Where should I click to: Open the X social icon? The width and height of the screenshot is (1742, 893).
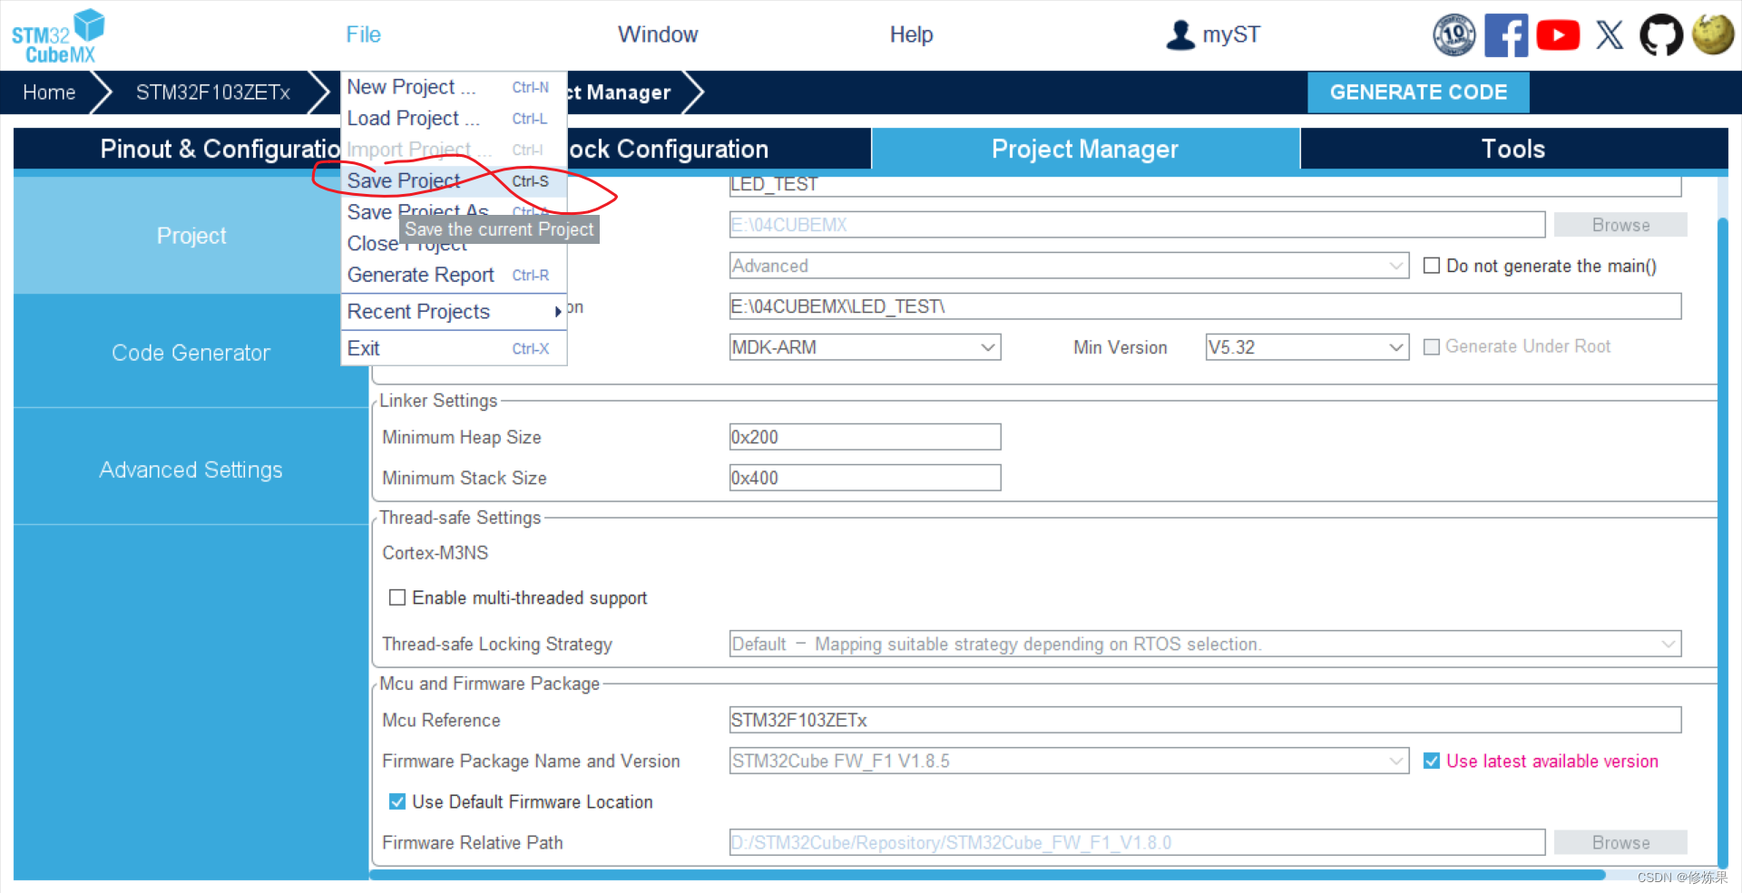point(1610,35)
